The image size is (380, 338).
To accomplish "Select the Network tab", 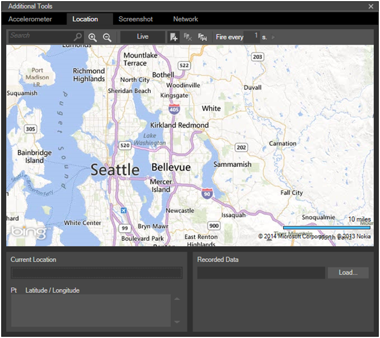I will click(x=186, y=19).
